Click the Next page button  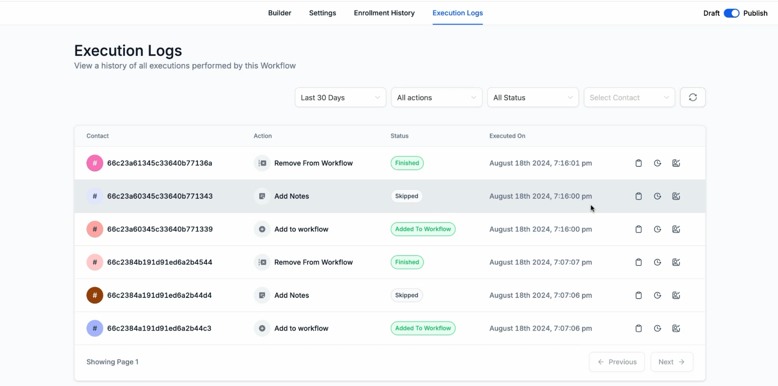click(x=672, y=362)
